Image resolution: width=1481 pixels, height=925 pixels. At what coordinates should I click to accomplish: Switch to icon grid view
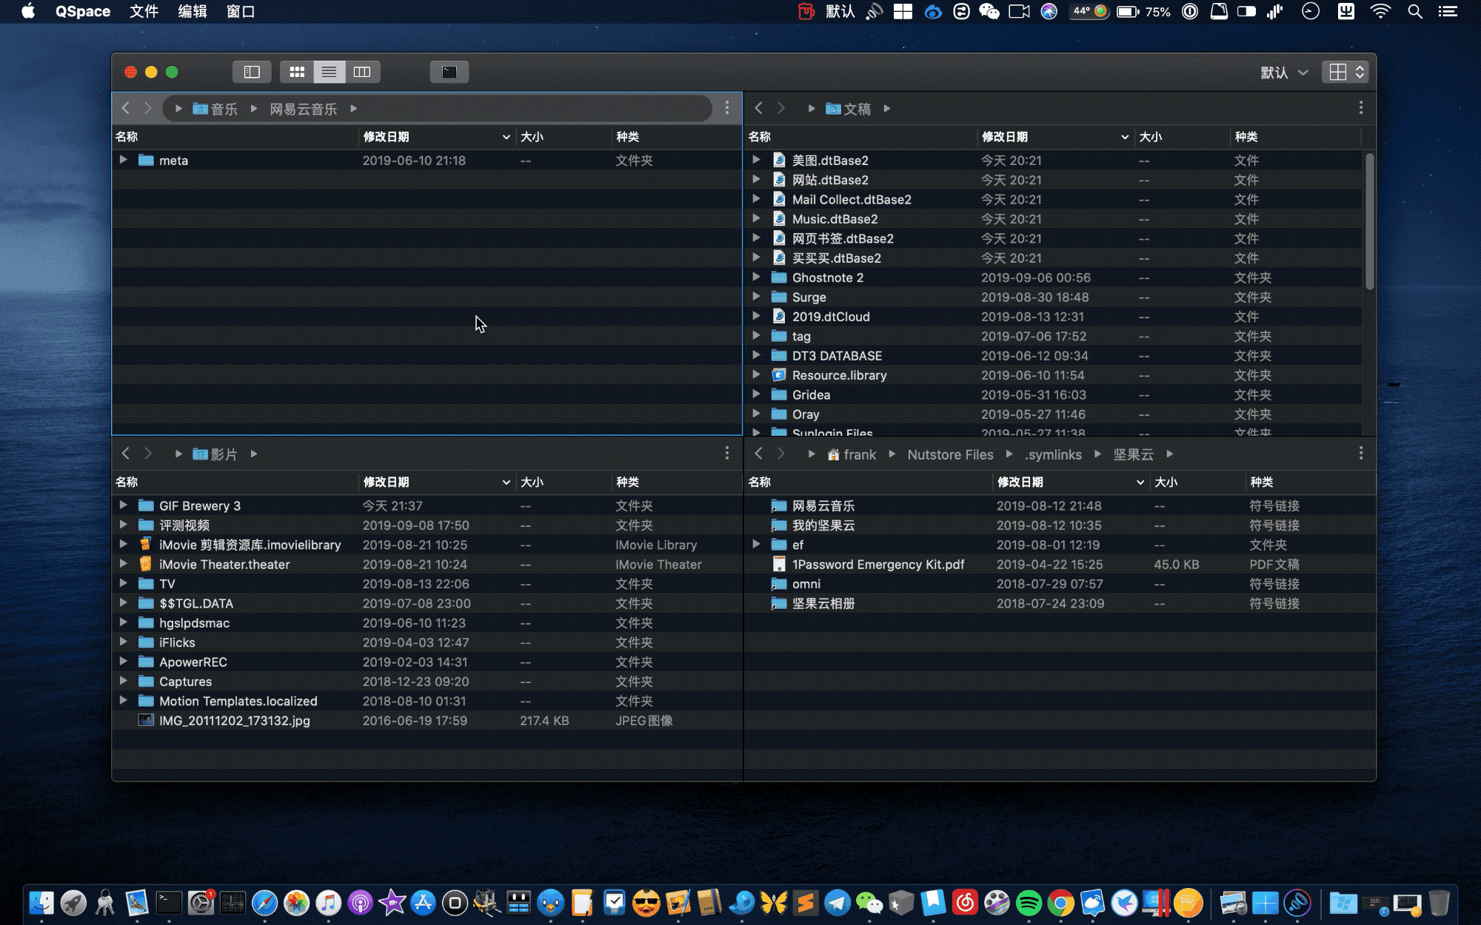pos(297,72)
